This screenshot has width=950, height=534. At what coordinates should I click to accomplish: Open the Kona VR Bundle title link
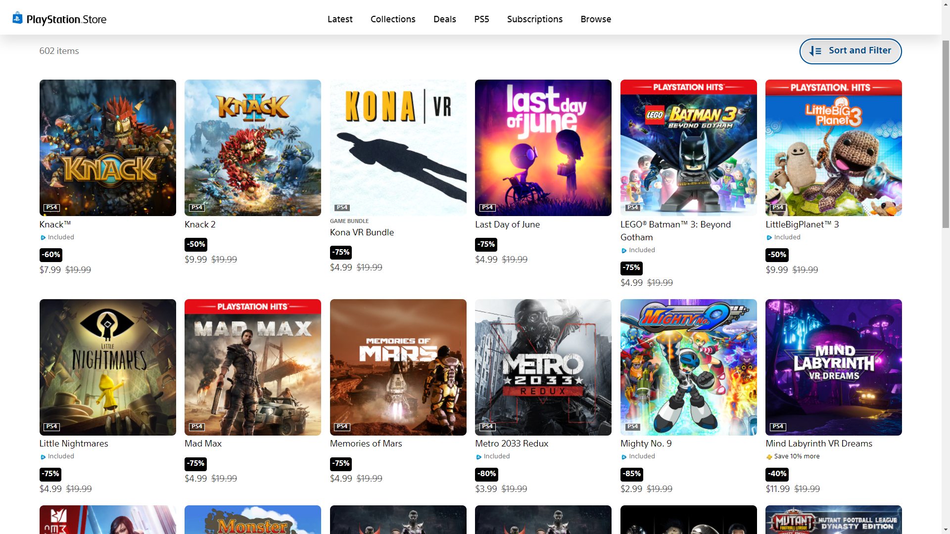(x=362, y=232)
